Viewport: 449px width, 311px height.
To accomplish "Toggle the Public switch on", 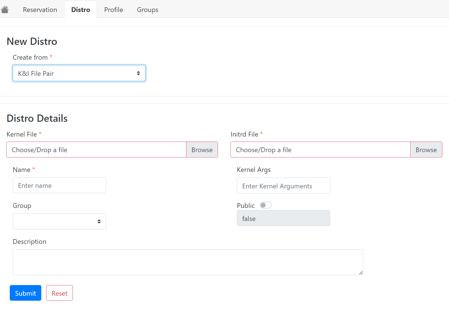I will tap(265, 205).
